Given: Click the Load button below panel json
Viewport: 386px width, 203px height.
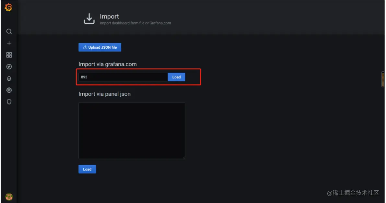Looking at the screenshot, I should (x=87, y=169).
